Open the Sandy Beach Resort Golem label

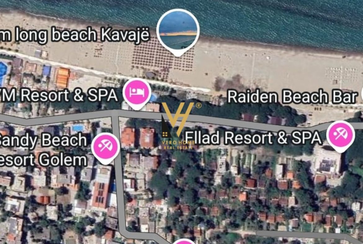[43, 150]
